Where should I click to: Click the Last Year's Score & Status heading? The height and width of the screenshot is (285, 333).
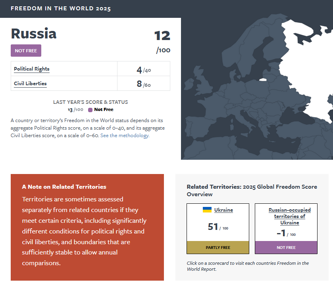click(90, 102)
